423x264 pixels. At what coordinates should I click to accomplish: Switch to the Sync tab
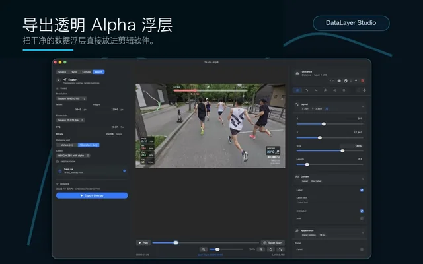75,72
